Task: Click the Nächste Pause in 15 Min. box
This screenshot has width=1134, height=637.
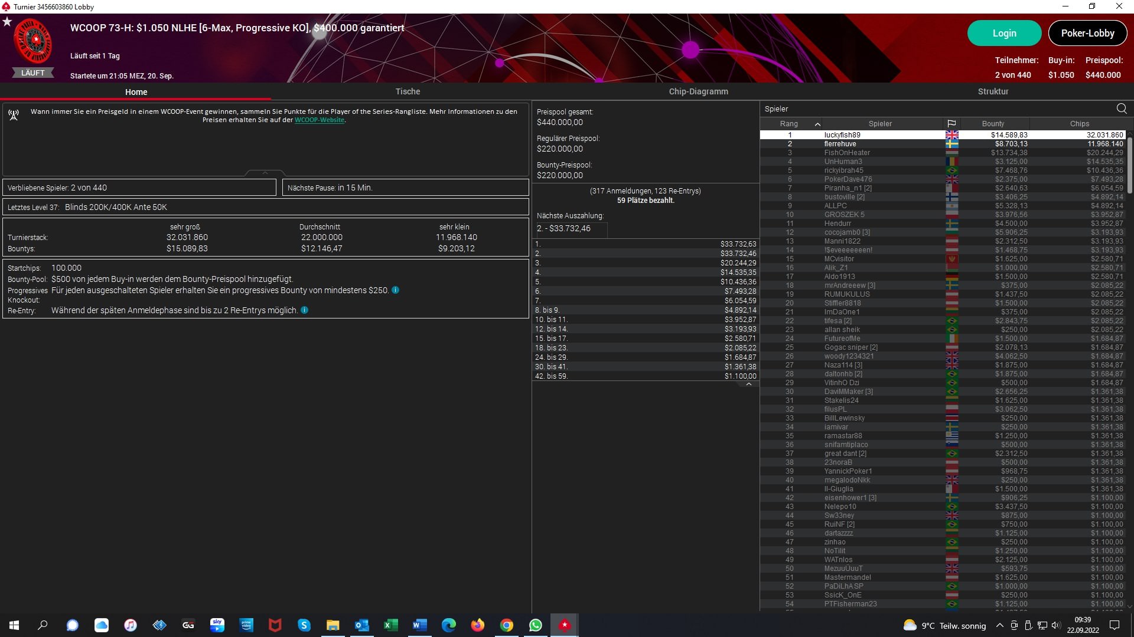Action: click(405, 188)
